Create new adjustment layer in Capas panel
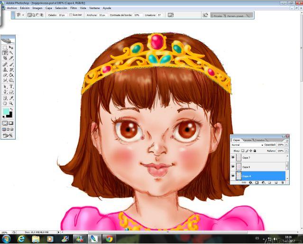Screen dimensions: 303x244 click(x=263, y=182)
